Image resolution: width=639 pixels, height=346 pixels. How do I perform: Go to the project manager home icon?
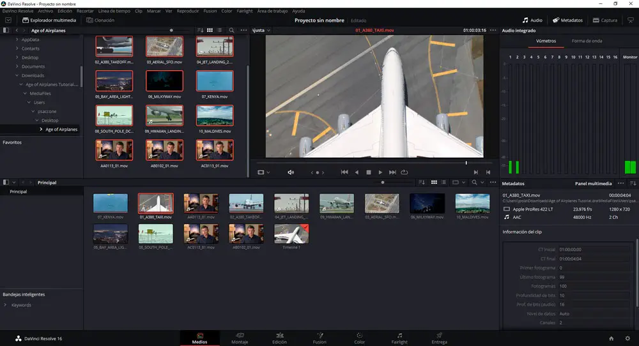click(x=612, y=338)
